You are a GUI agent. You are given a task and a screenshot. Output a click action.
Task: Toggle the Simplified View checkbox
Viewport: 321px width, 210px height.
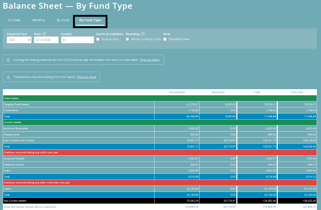point(165,39)
